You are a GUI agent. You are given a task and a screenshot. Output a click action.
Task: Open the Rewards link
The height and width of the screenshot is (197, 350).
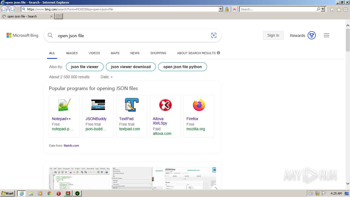297,36
